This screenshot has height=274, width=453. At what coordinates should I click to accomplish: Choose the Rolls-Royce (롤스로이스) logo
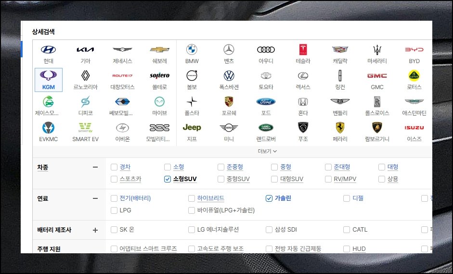(x=377, y=102)
